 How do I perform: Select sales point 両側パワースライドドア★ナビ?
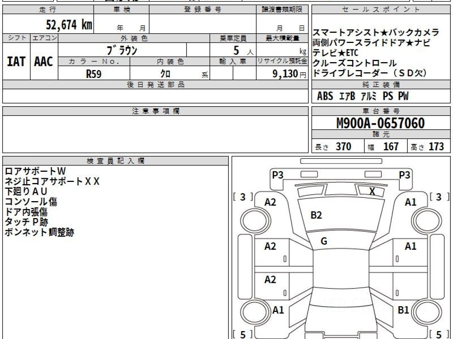point(371,43)
